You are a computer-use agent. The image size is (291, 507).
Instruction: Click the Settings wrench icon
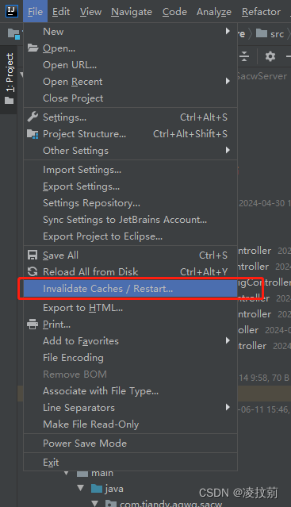point(33,117)
